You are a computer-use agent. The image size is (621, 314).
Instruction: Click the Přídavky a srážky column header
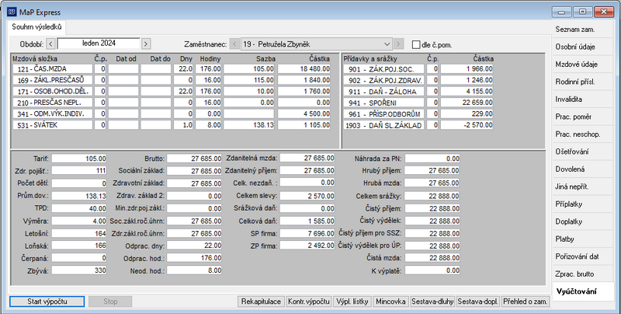click(x=370, y=58)
